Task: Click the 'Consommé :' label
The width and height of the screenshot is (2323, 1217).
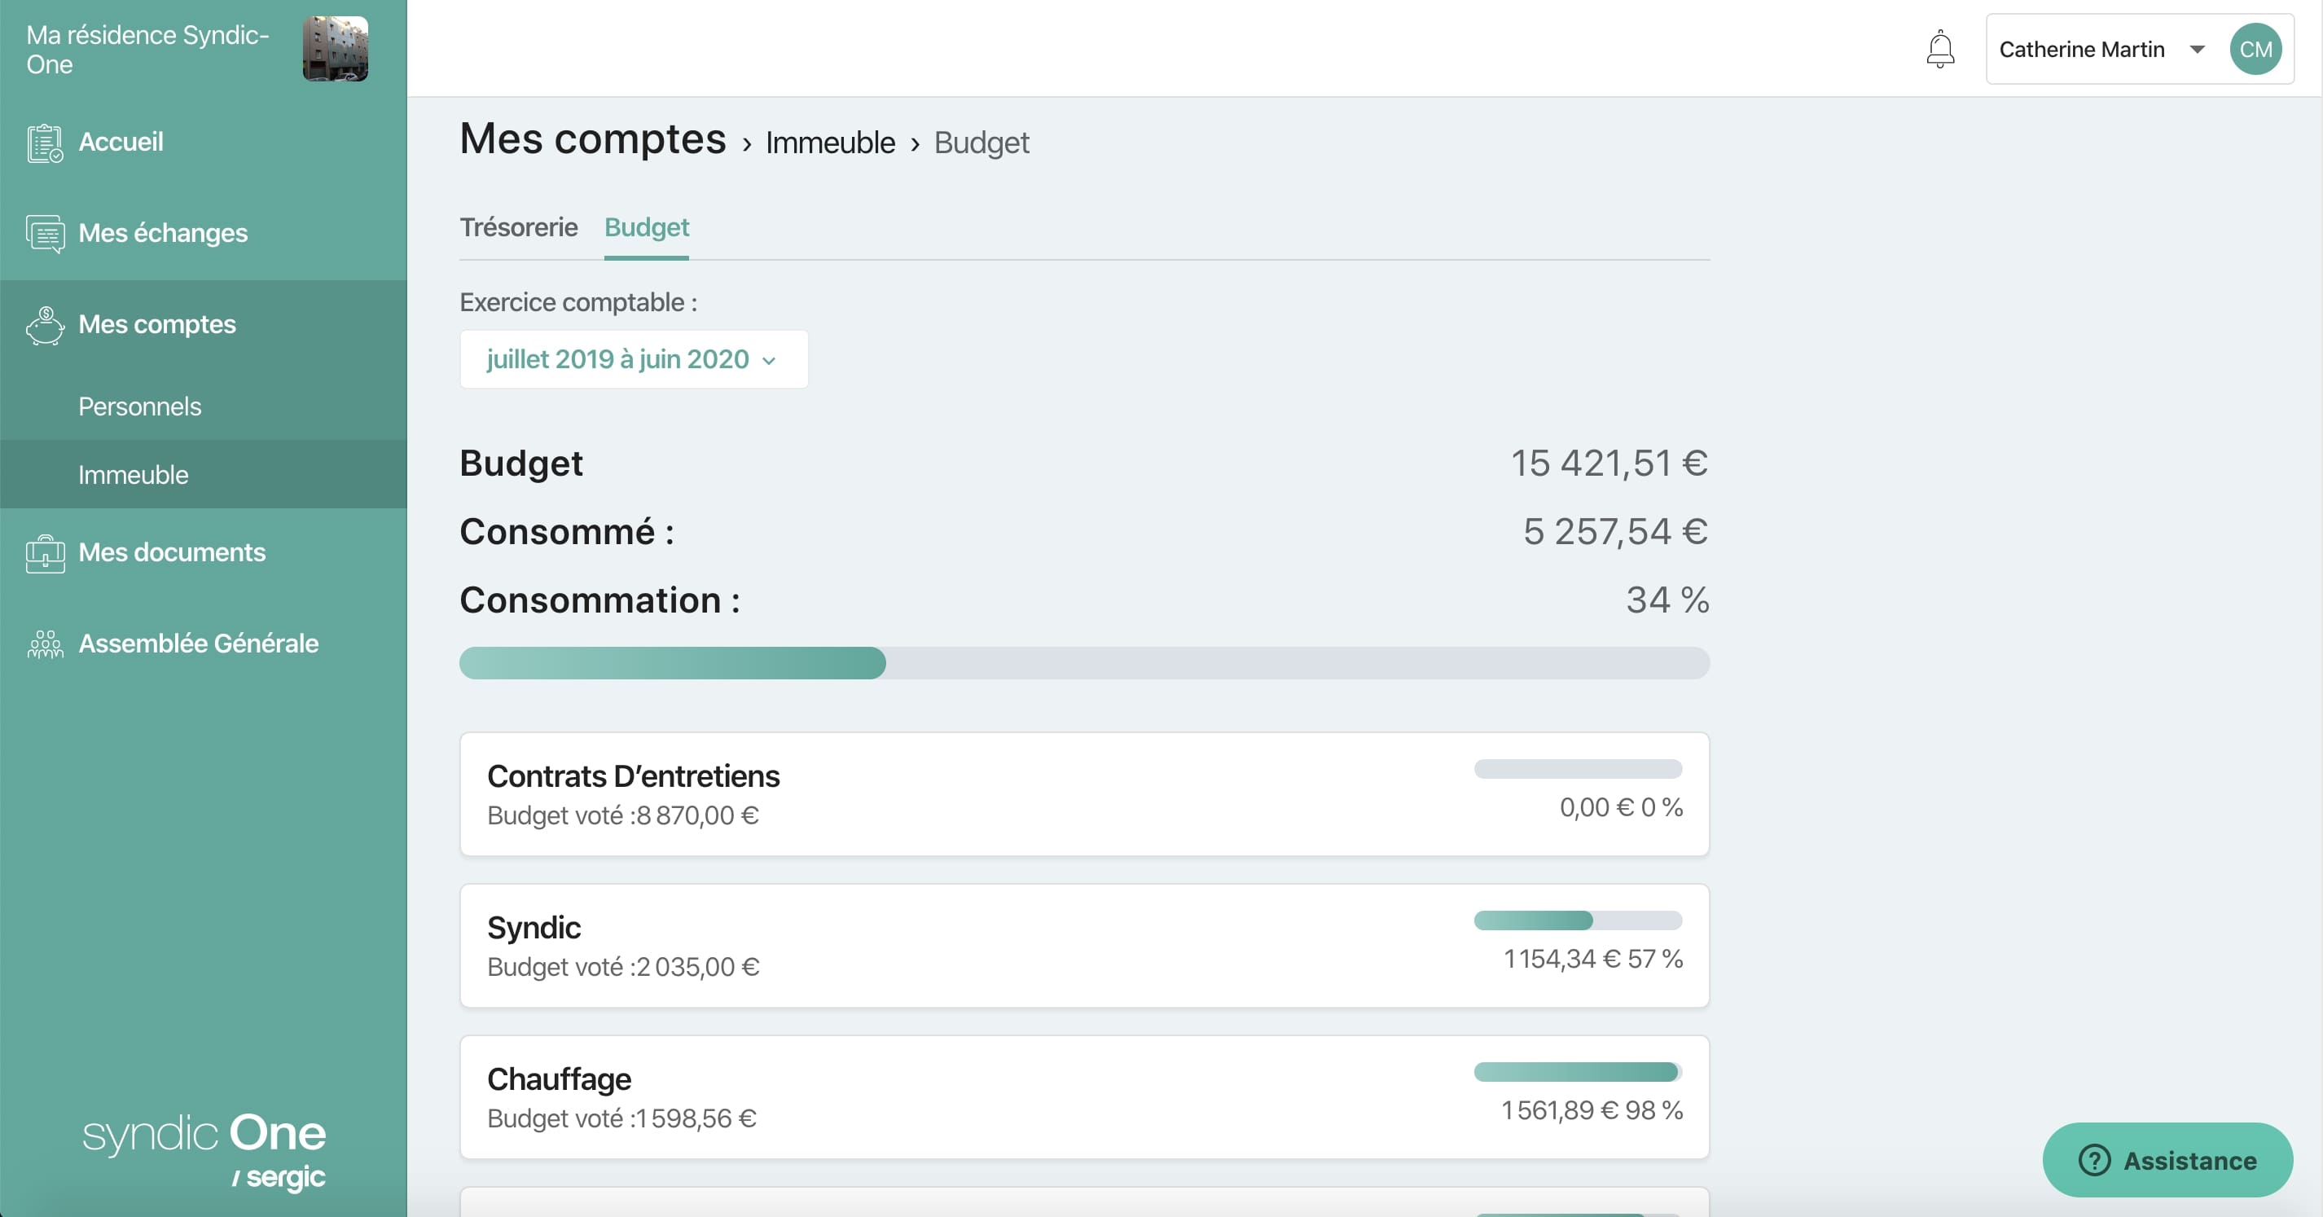Action: coord(567,532)
